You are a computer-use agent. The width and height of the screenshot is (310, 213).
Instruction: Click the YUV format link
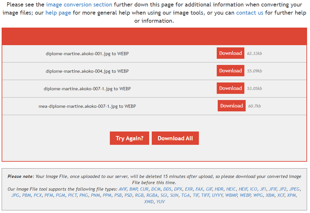(x=160, y=202)
